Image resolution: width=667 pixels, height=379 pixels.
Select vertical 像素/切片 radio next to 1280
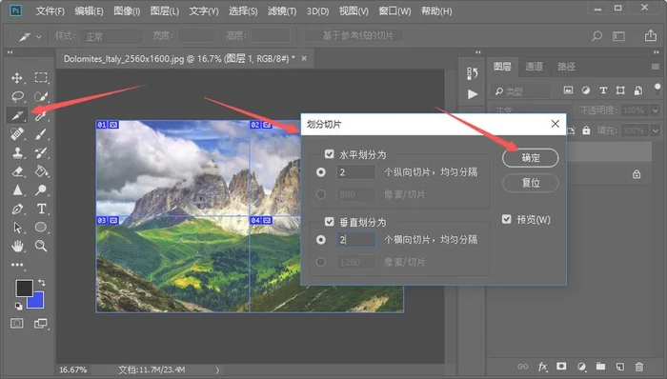[x=321, y=262]
